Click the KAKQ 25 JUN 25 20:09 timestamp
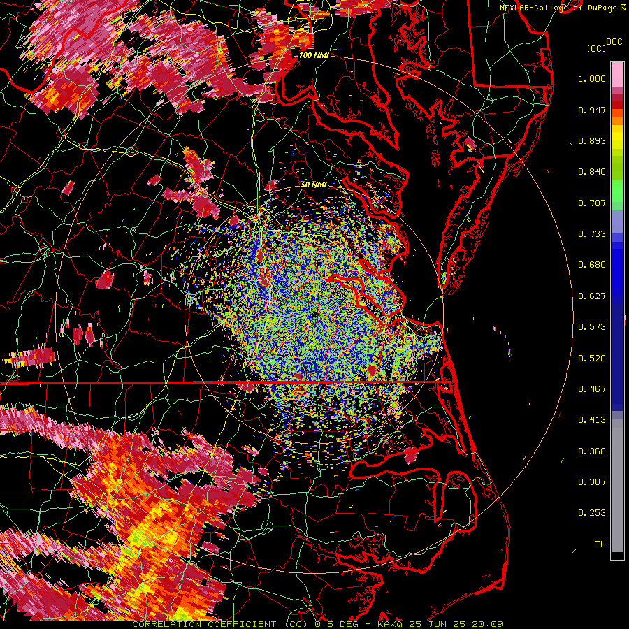The image size is (629, 629). [440, 624]
